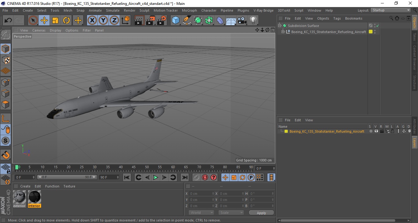Switch to the Layers side tab
418x223 pixels.
point(415,142)
